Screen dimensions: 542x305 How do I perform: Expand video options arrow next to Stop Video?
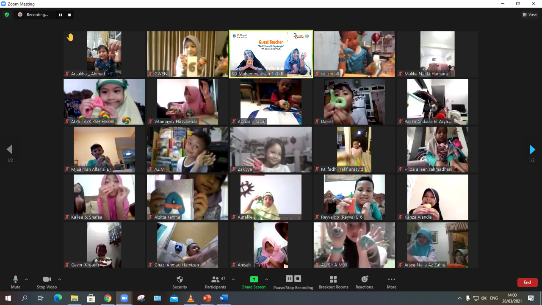(x=59, y=279)
